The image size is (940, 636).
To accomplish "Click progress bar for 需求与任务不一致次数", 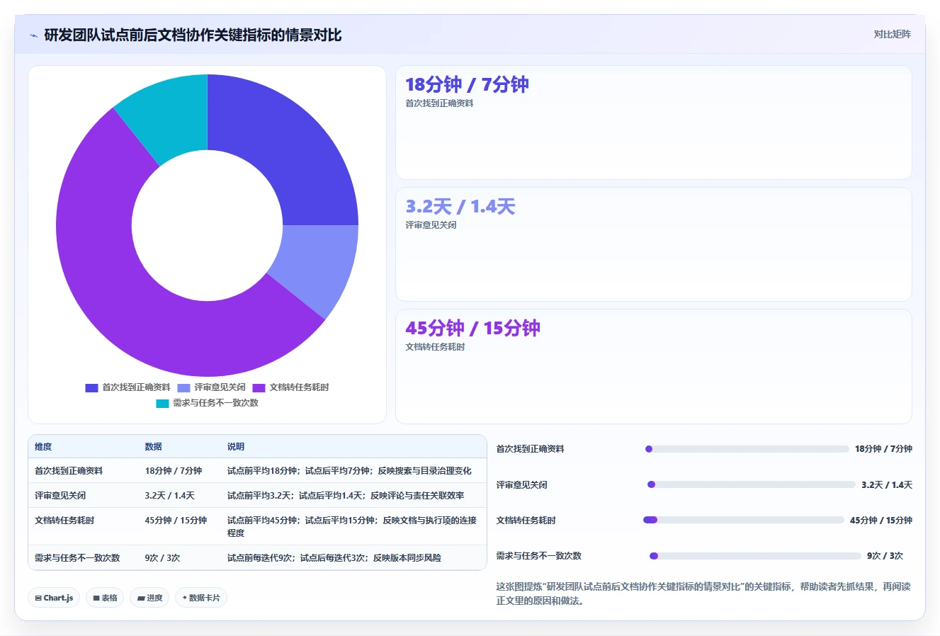I will [755, 556].
